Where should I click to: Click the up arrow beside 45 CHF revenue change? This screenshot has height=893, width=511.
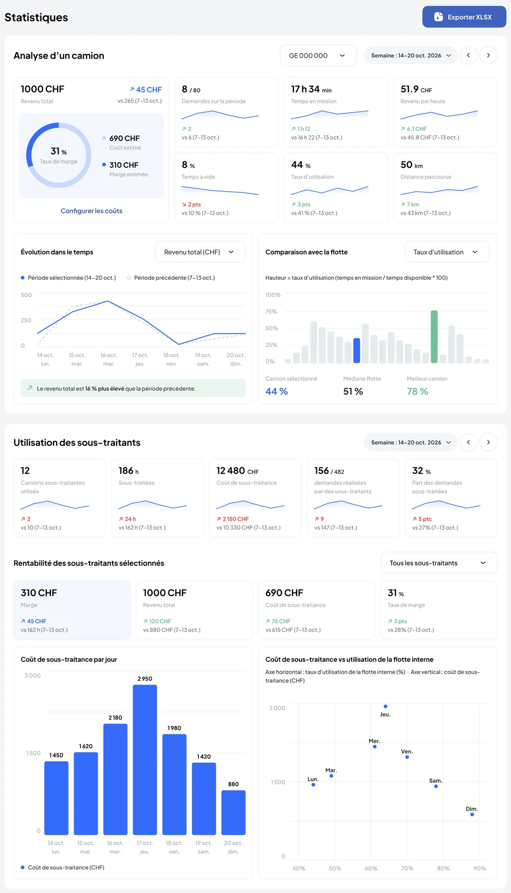point(132,89)
